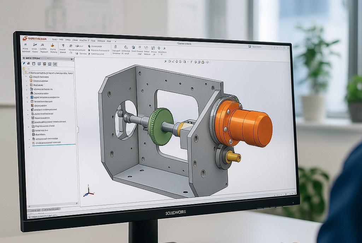Click the third heads-up view toolbar icon

pos(173,61)
